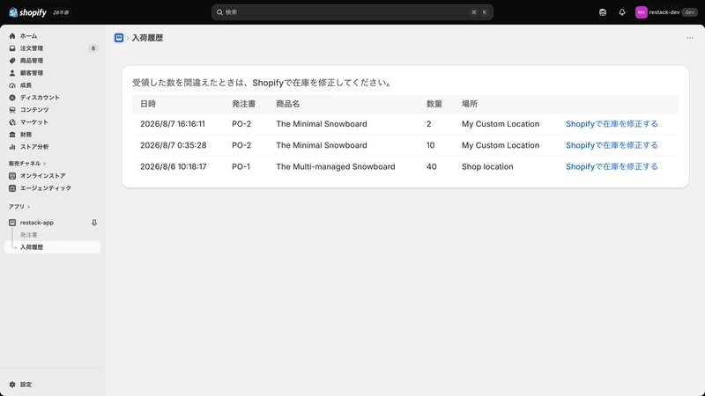
Task: Click the 顧客管理 person icon
Action: click(12, 73)
